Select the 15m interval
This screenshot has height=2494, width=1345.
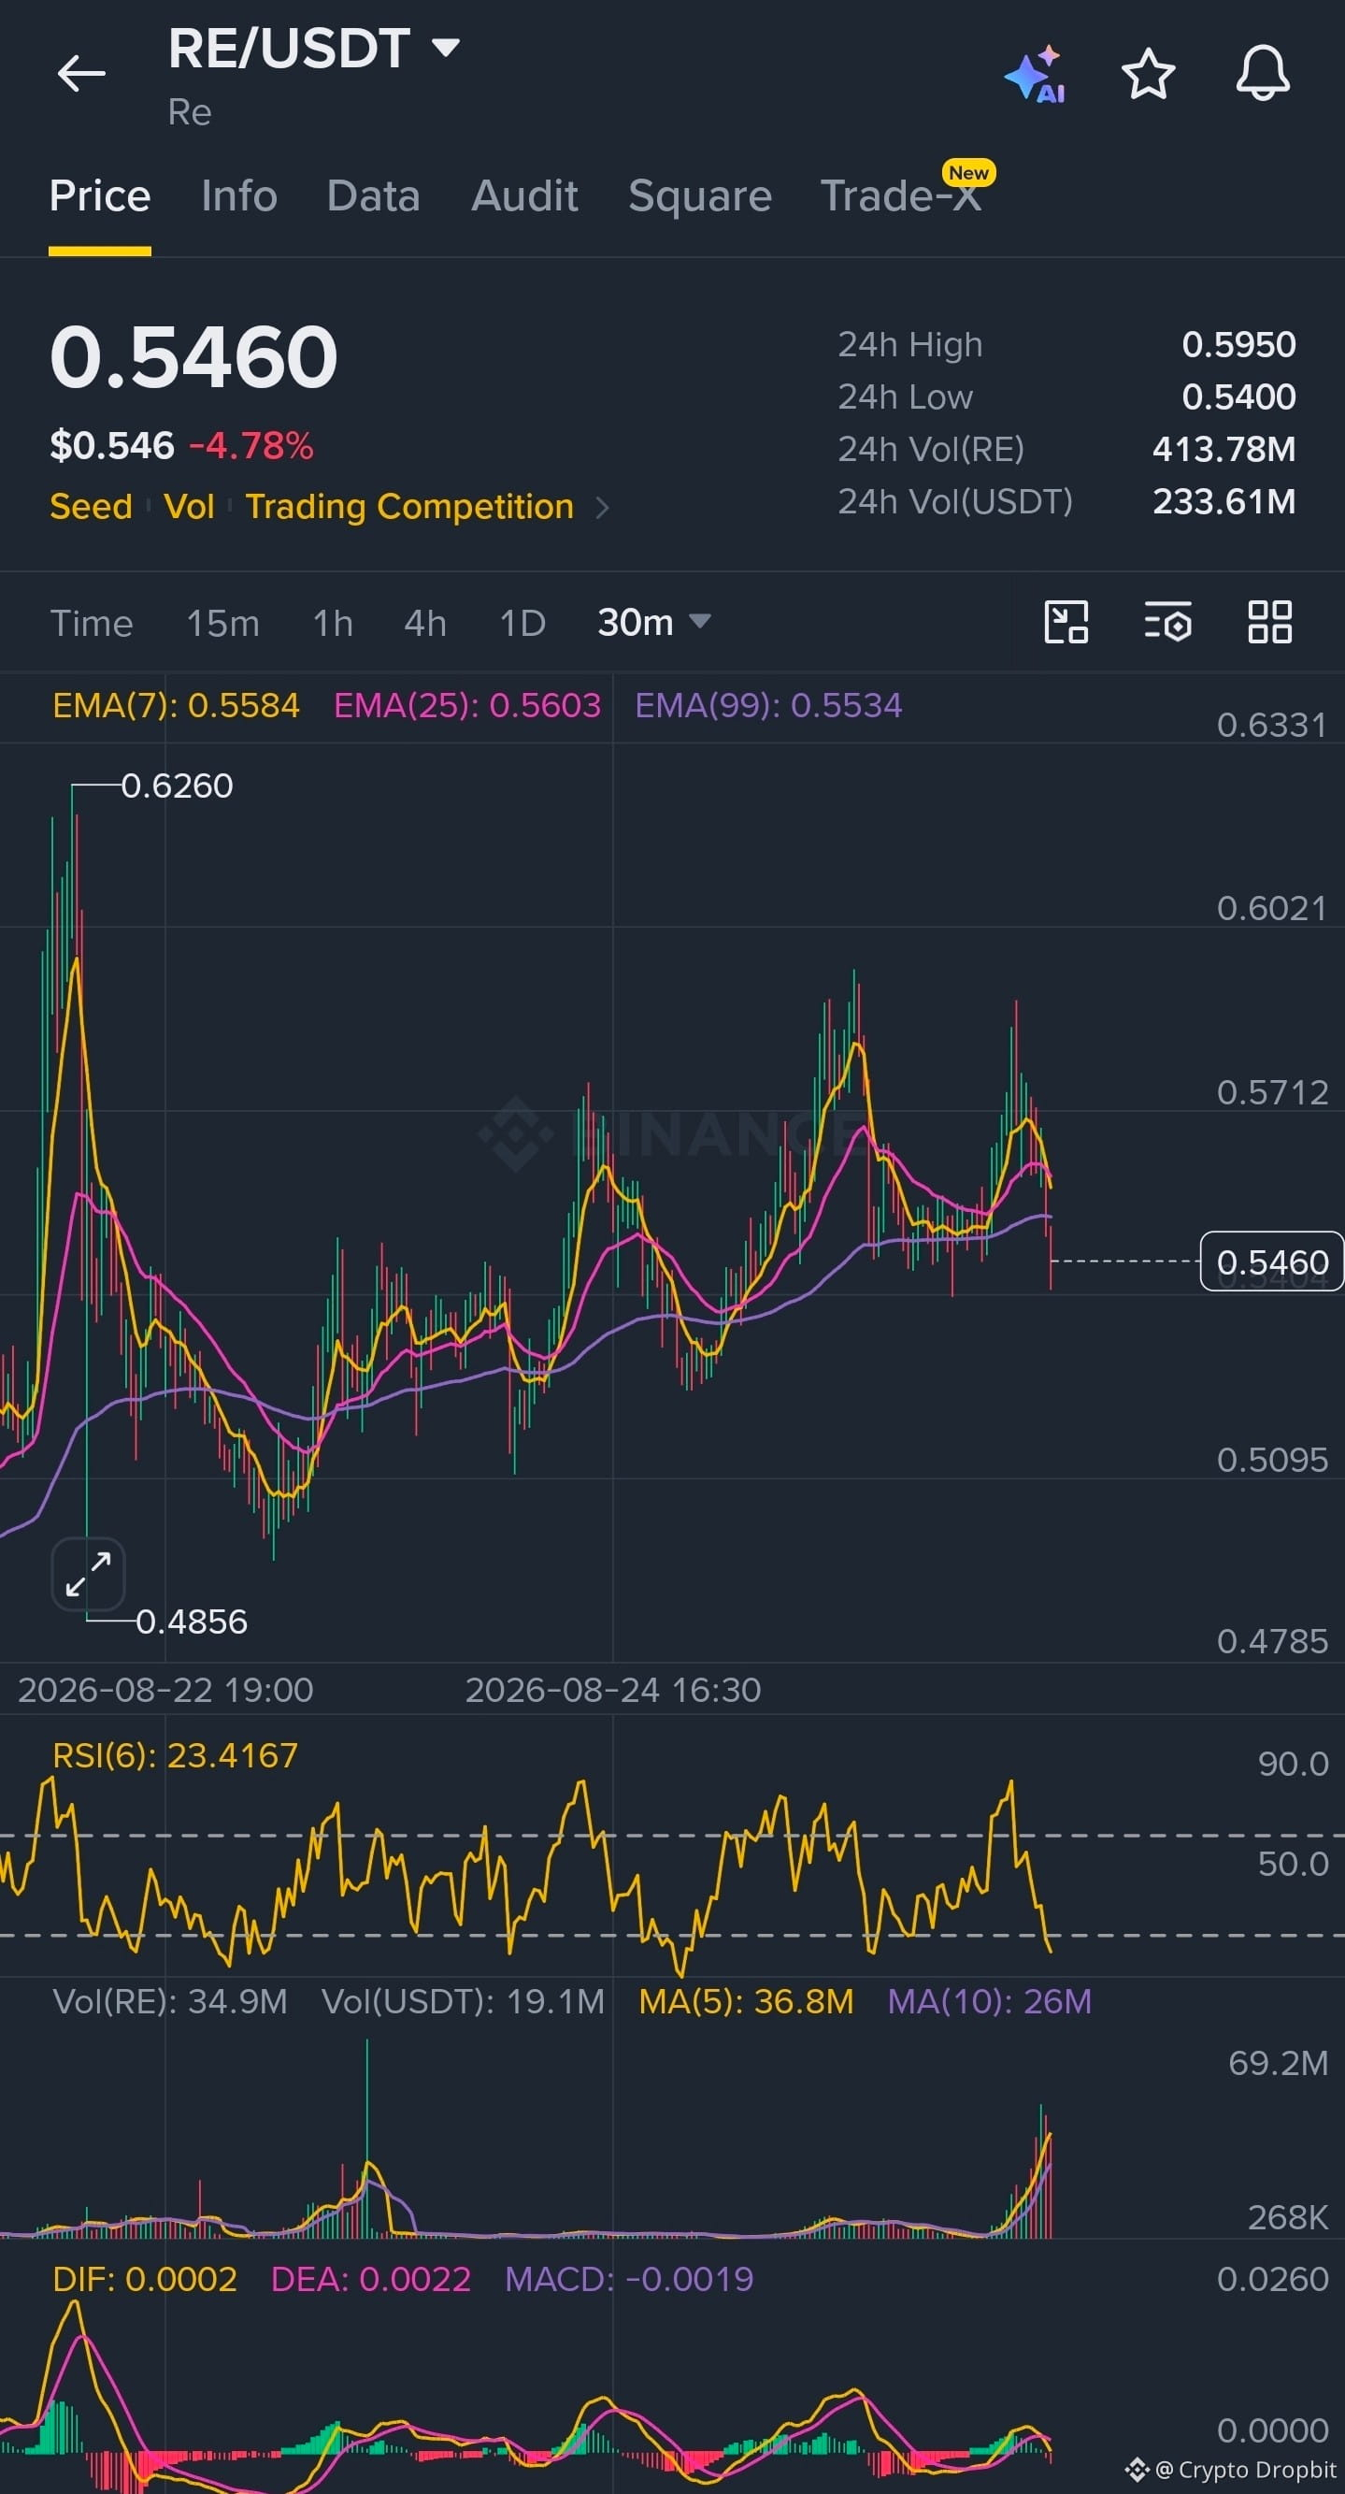pos(222,624)
